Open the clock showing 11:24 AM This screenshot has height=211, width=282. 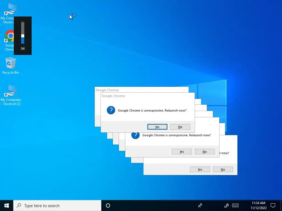tap(258, 206)
